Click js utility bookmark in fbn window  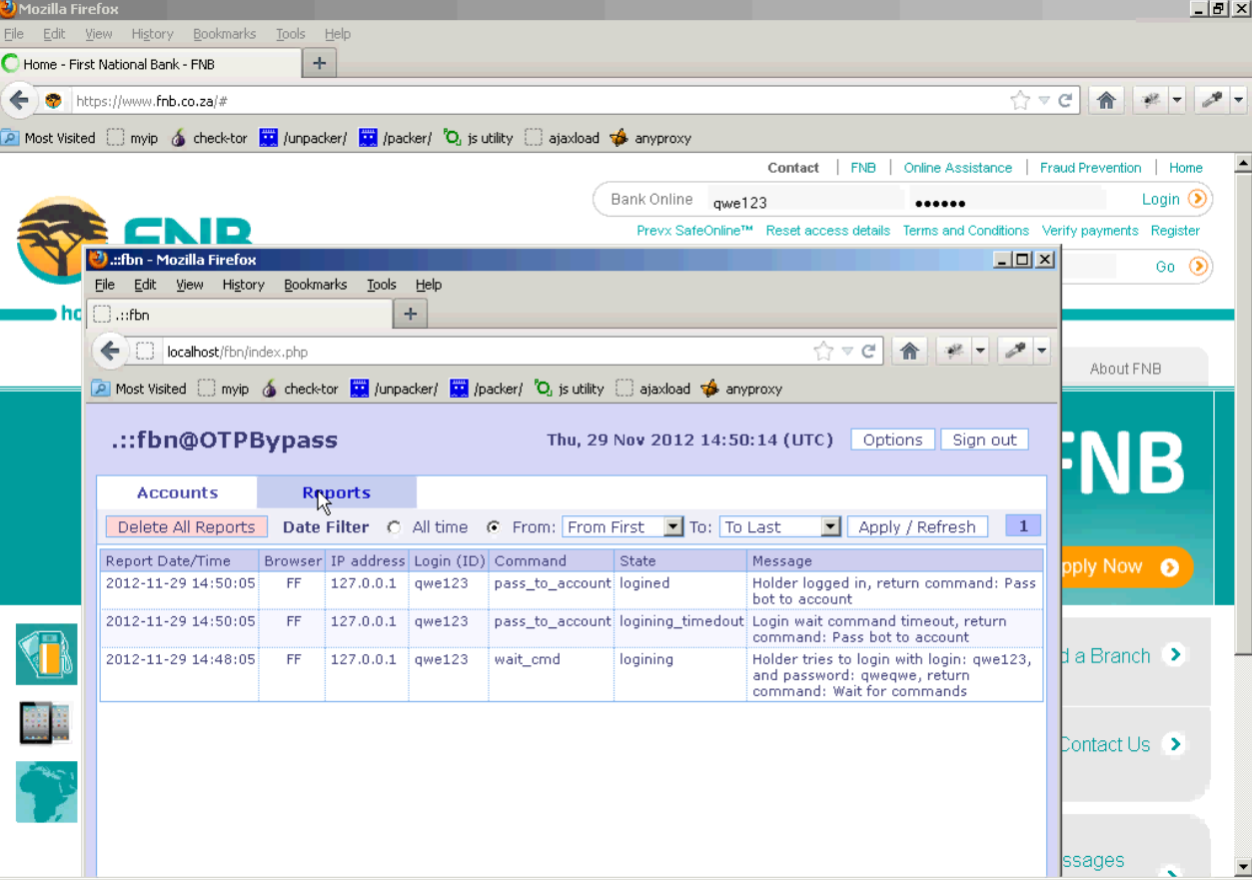click(570, 389)
